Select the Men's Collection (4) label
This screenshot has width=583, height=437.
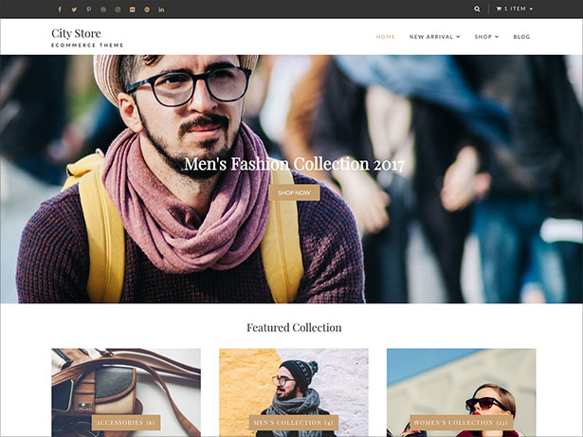coord(292,422)
